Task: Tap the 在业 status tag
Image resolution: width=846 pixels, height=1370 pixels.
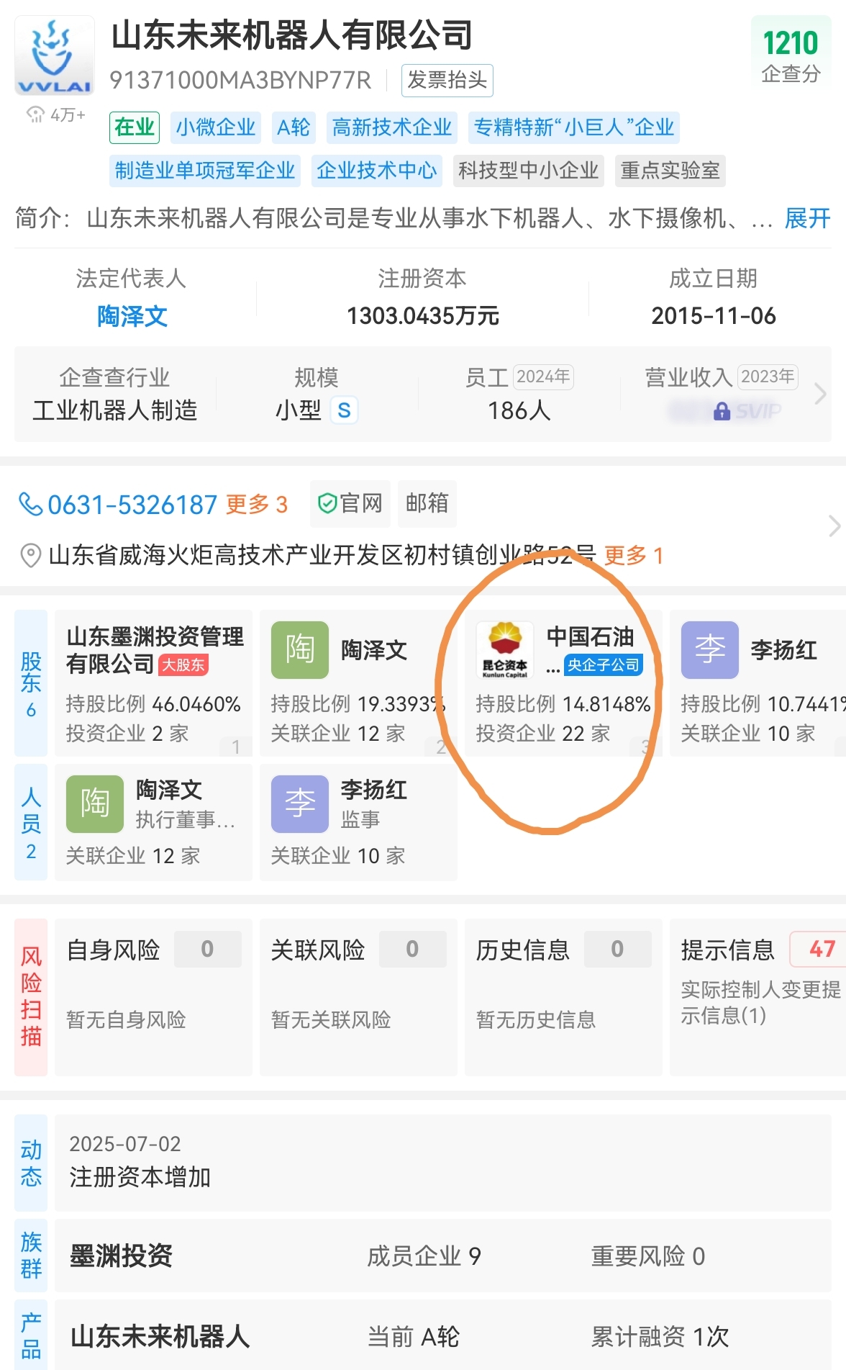Action: (135, 127)
